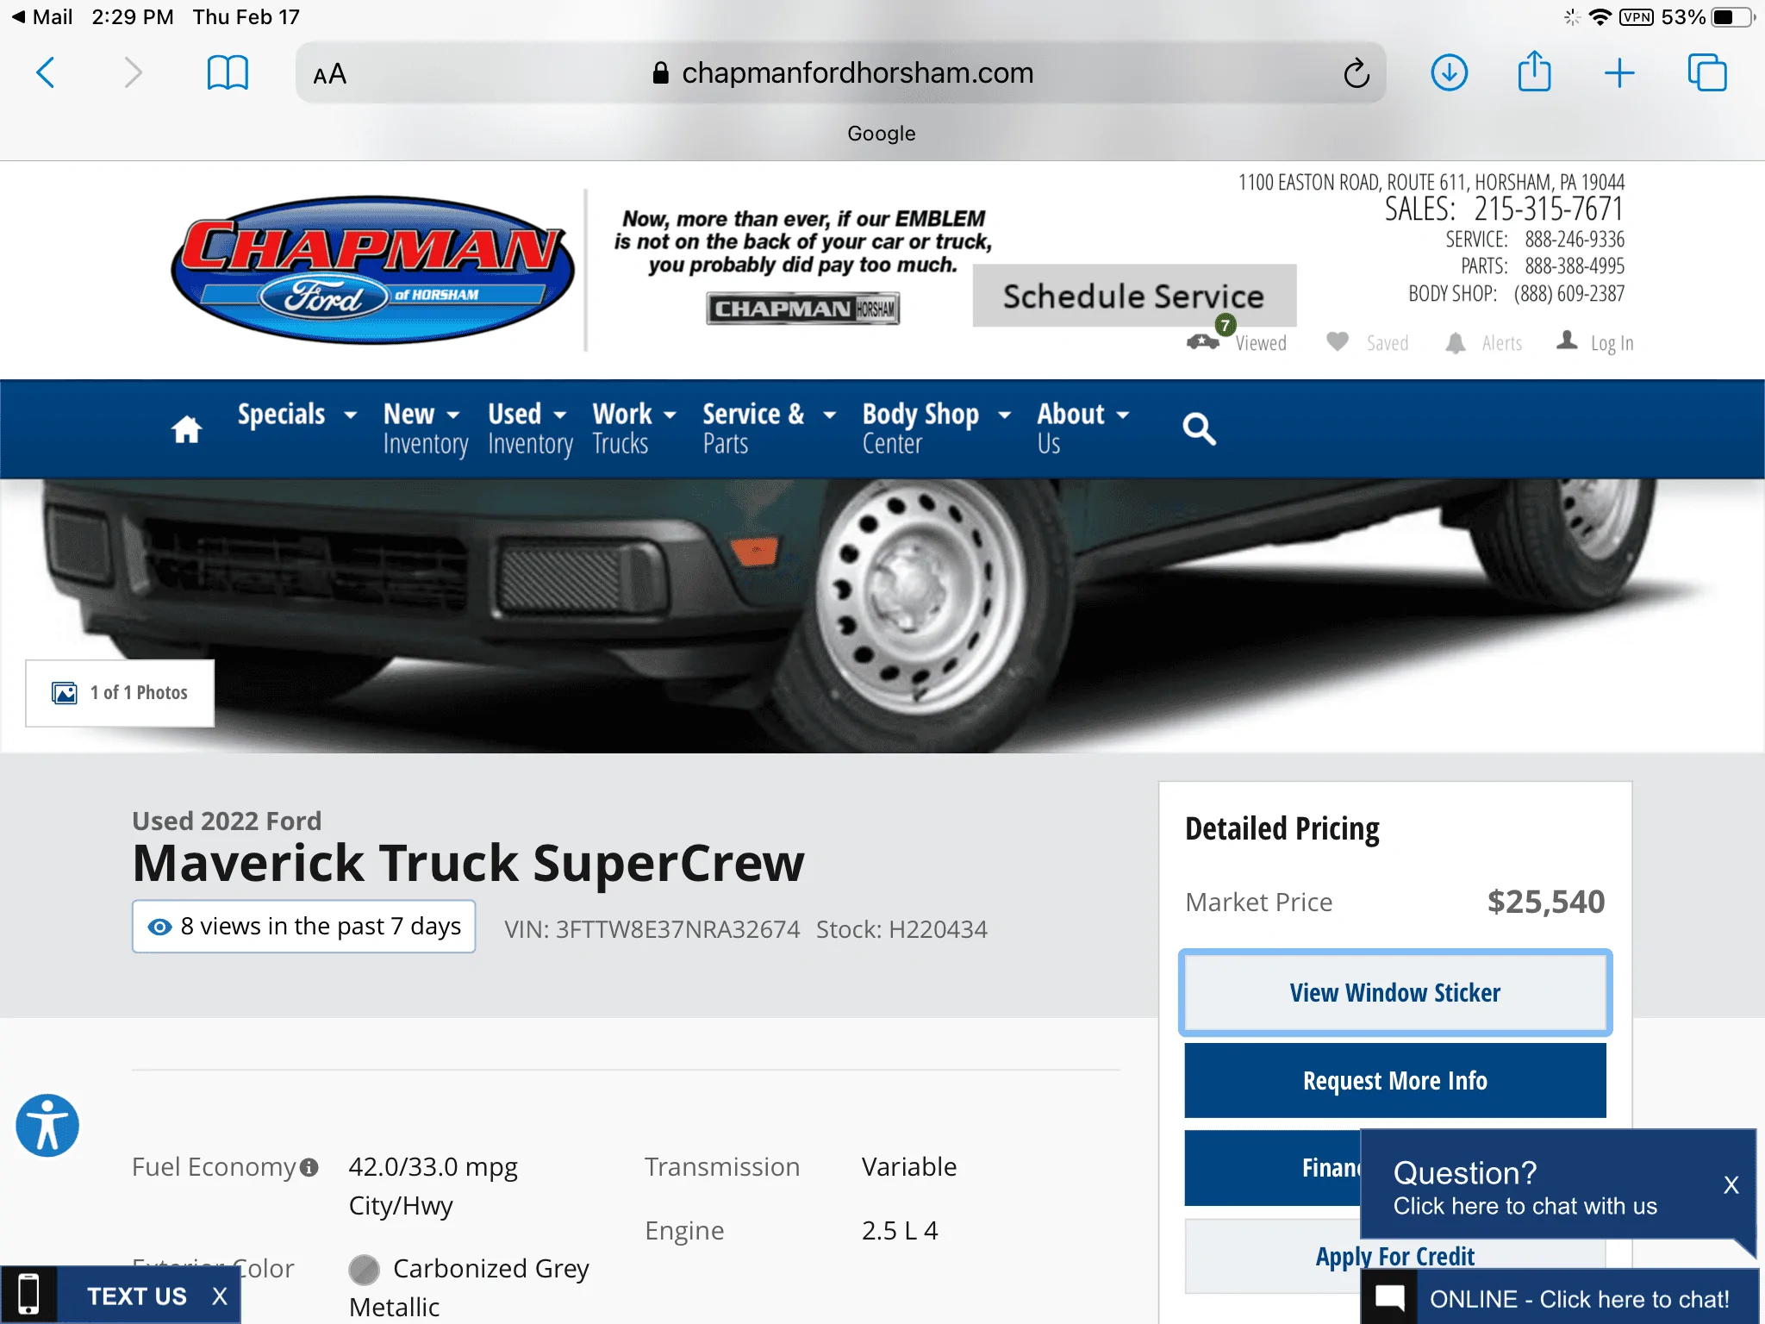Show all open tabs overview icon
Image resolution: width=1765 pixels, height=1324 pixels.
click(1706, 72)
